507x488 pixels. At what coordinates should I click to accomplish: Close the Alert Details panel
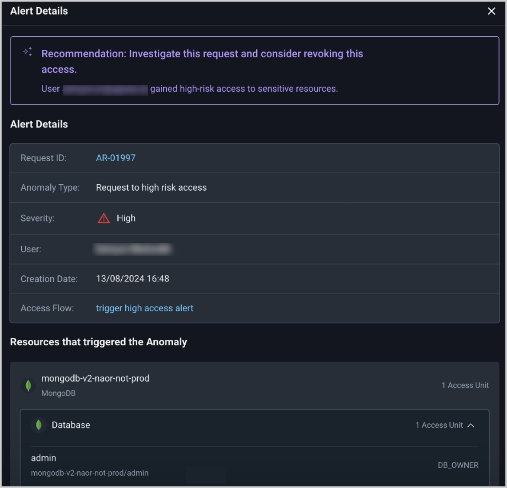491,11
